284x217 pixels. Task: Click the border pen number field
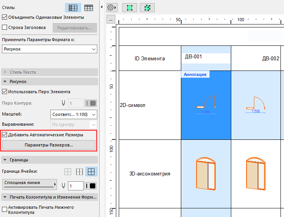pyautogui.click(x=76, y=186)
